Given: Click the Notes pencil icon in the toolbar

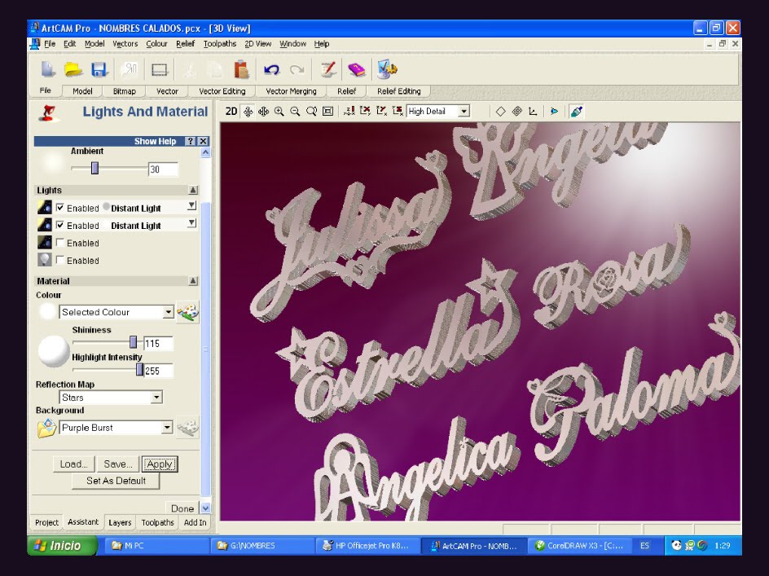Looking at the screenshot, I should (x=327, y=69).
